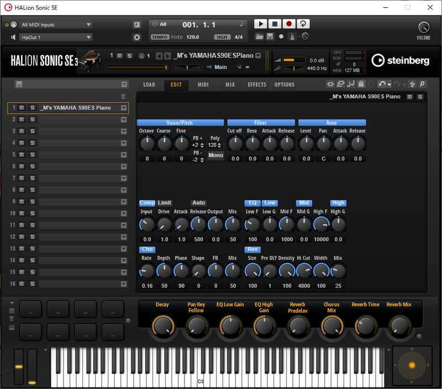Screen dimensions: 442x389
Task: Enable the Comp effect button
Action: coord(147,203)
